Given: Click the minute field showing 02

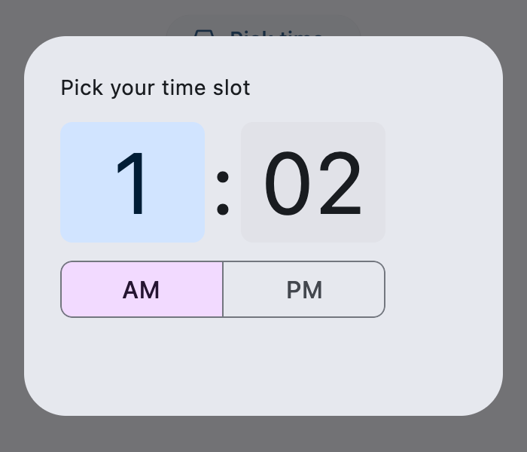Looking at the screenshot, I should tap(313, 182).
